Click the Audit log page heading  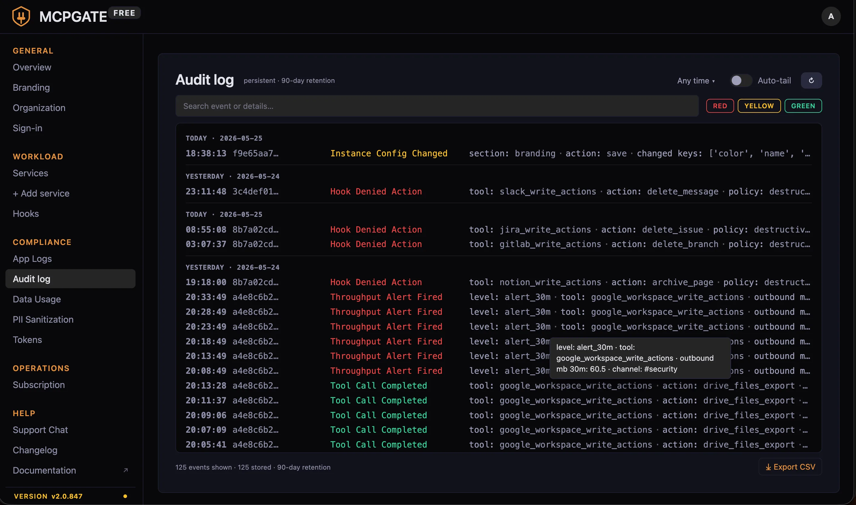(204, 80)
